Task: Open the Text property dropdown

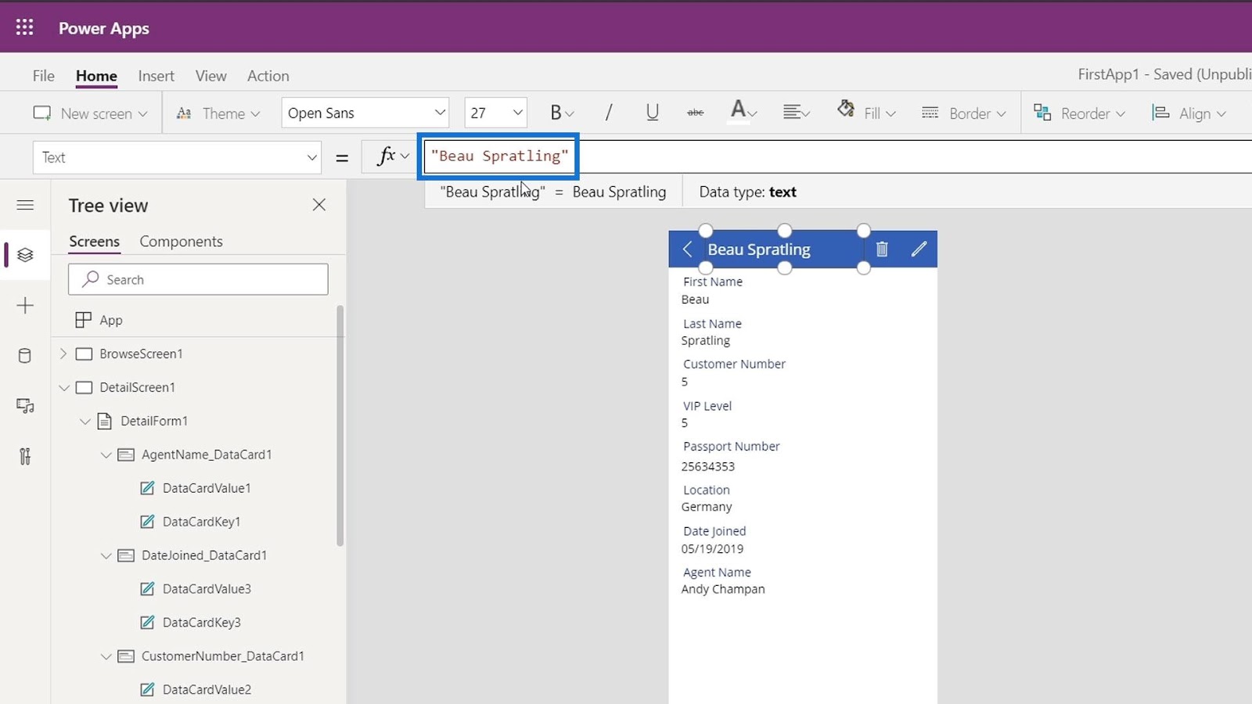Action: 177,157
